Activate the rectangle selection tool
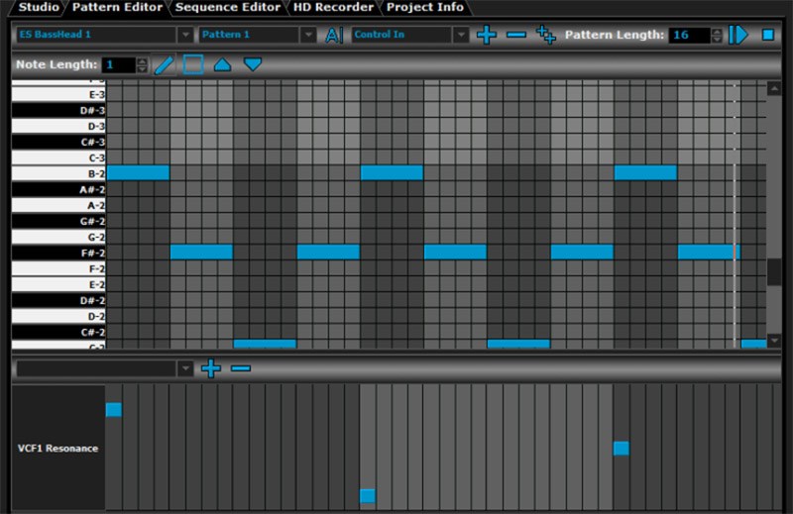 click(193, 65)
